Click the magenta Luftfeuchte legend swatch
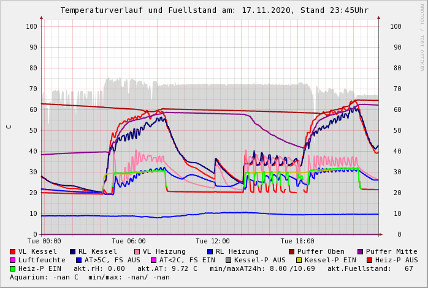This screenshot has width=428, height=288. click(13, 260)
